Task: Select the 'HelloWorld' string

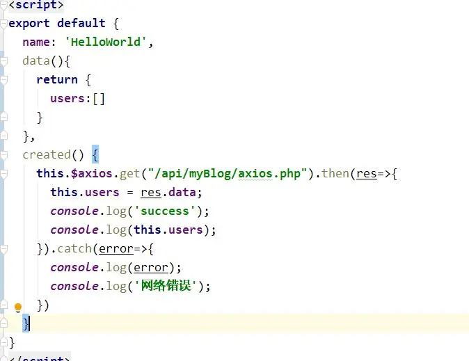Action: point(106,42)
